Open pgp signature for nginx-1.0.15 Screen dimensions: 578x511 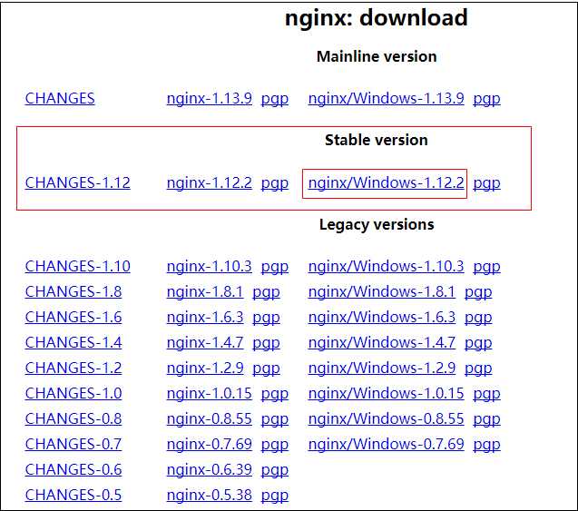(x=275, y=394)
